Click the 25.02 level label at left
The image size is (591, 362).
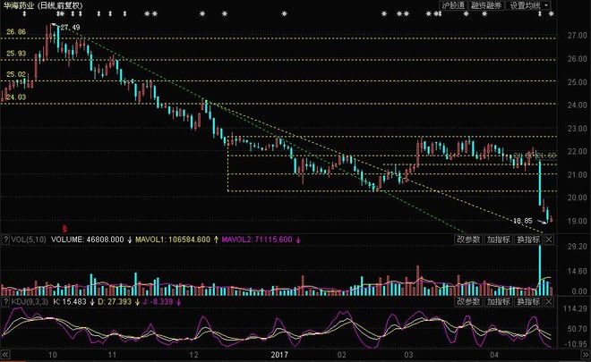pos(16,74)
